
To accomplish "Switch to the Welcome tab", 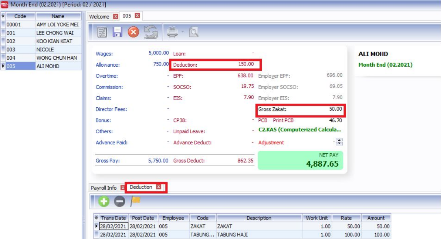I will point(99,17).
